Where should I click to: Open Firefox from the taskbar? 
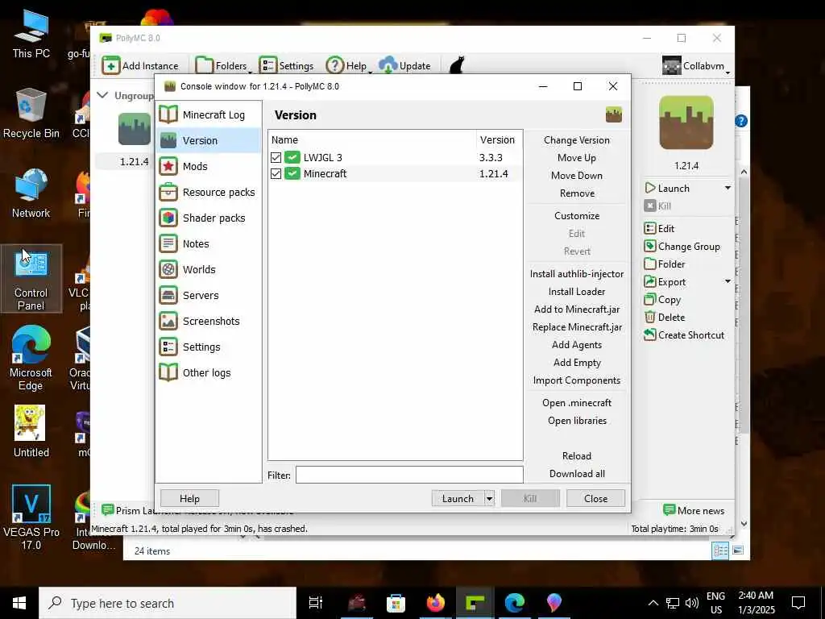click(x=435, y=603)
